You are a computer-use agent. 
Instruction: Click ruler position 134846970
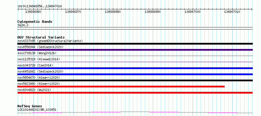tap(73, 12)
